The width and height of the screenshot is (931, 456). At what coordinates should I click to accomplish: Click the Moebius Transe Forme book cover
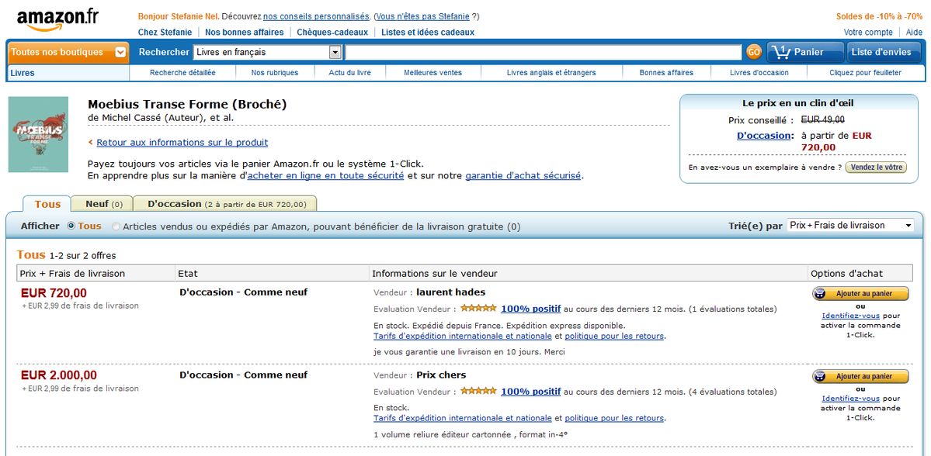tap(38, 135)
